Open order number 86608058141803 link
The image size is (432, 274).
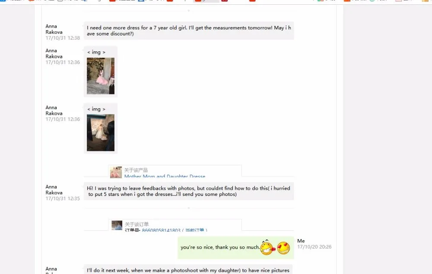click(161, 230)
